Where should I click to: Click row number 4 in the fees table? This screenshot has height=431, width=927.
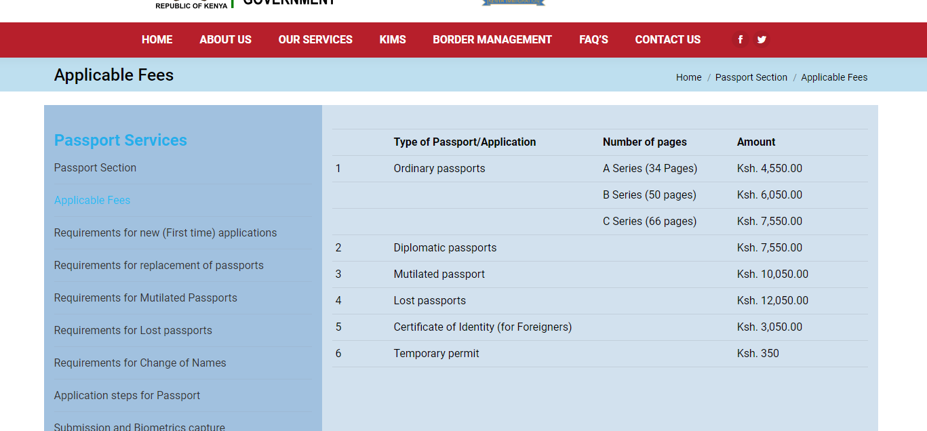[338, 300]
